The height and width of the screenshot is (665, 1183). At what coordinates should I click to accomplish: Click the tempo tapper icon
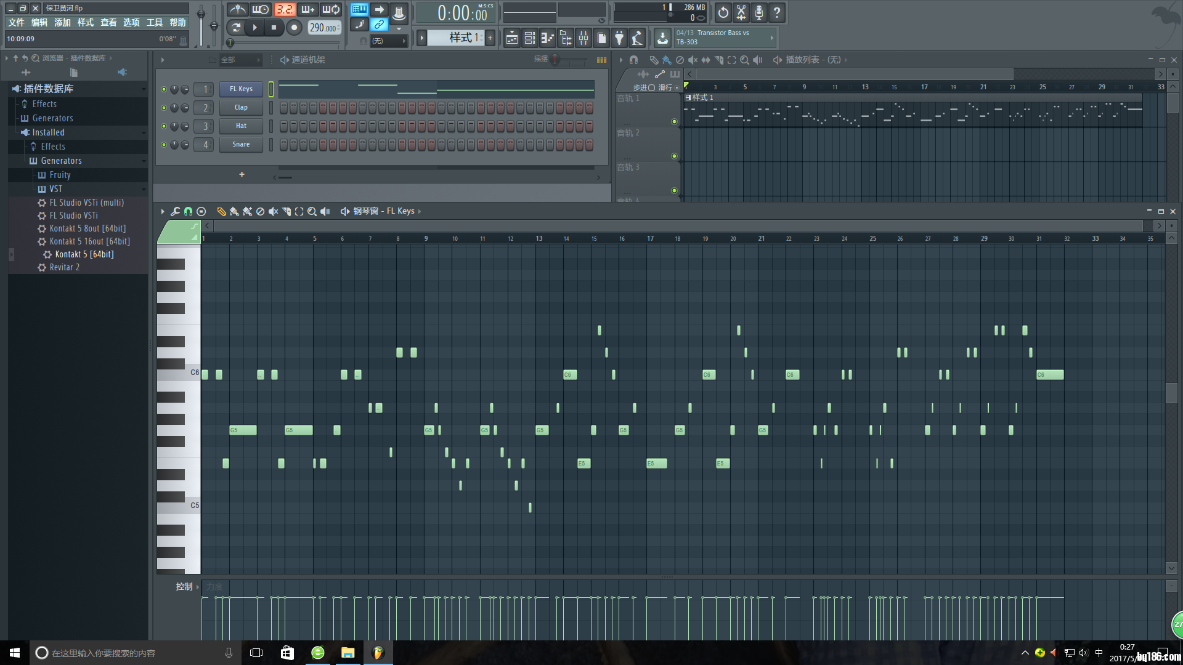(x=637, y=38)
